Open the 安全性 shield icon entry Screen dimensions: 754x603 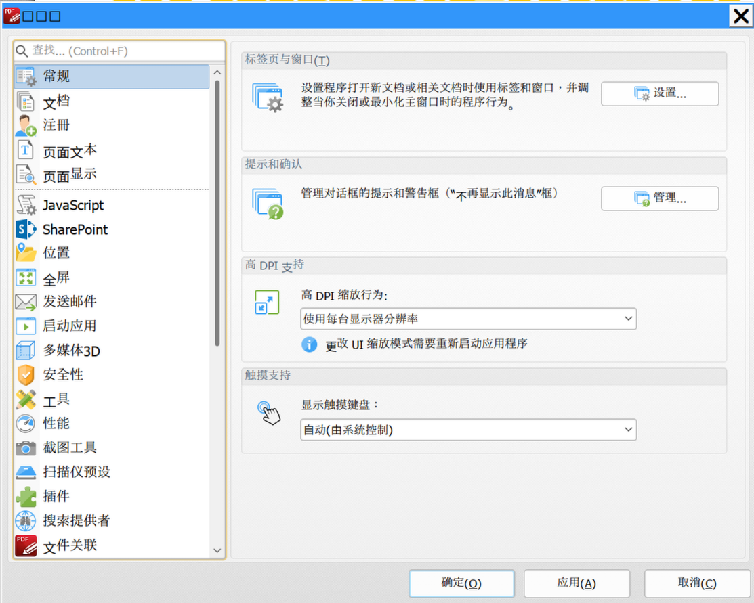[26, 374]
